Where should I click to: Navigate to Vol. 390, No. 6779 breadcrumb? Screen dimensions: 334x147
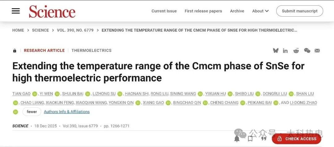(x=75, y=30)
